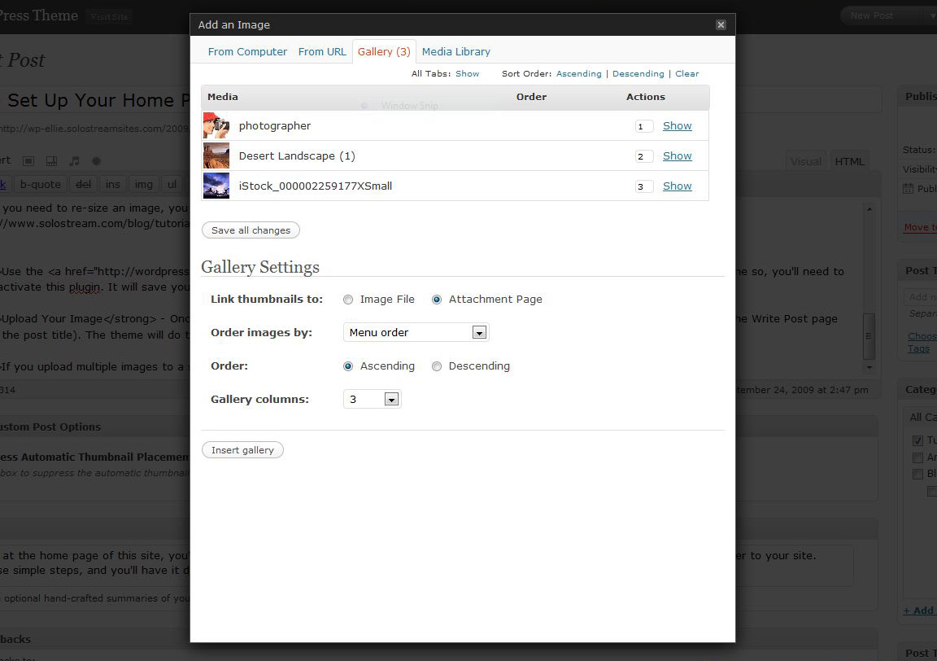Toggle first checked category checkbox
Image resolution: width=937 pixels, height=661 pixels.
[917, 440]
